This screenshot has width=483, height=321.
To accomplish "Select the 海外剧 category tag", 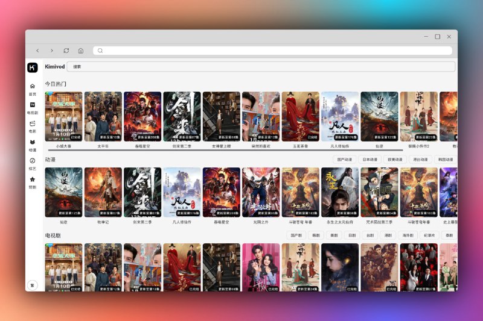I will pos(408,235).
